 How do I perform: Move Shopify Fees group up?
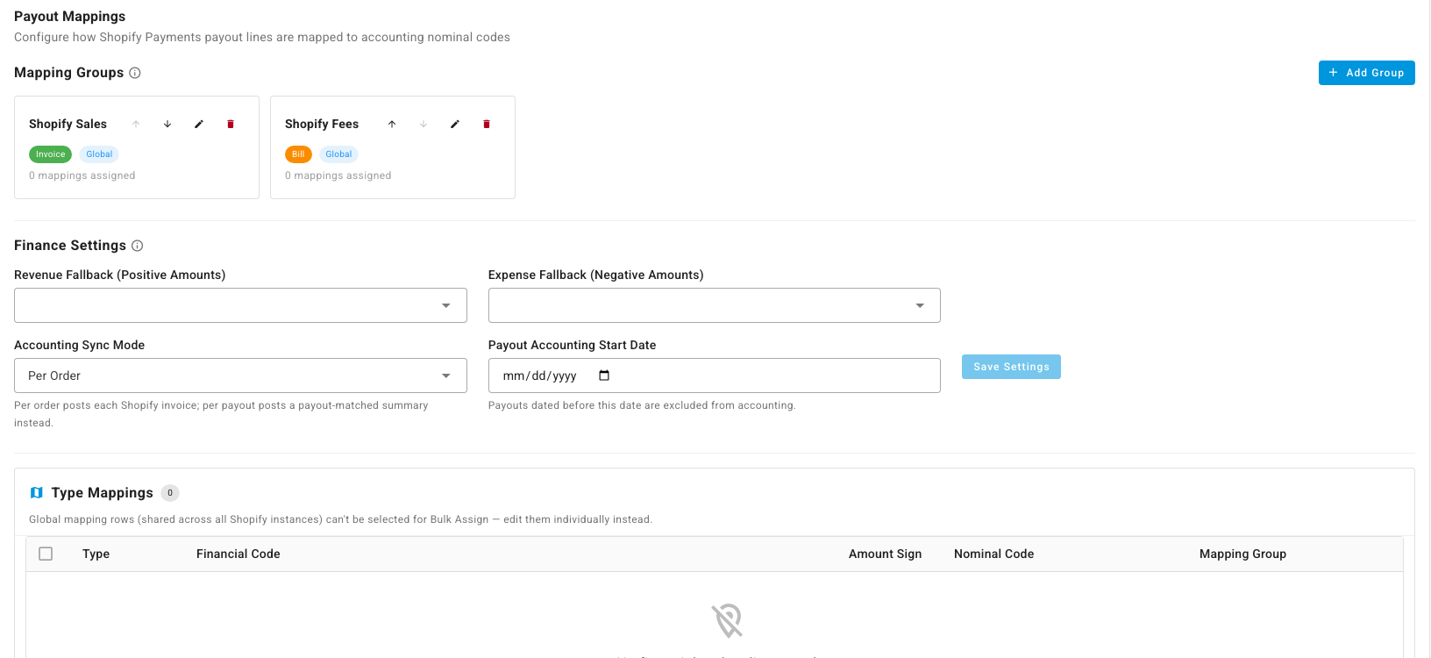392,125
